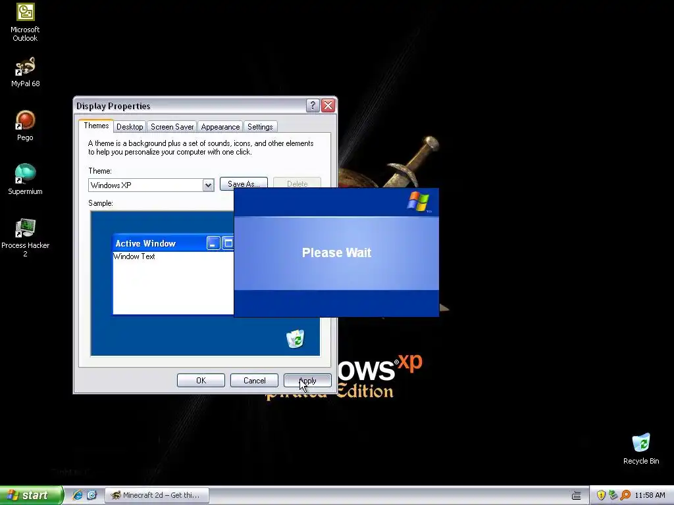Select the Recycle Bin on the desktop

[x=641, y=448]
